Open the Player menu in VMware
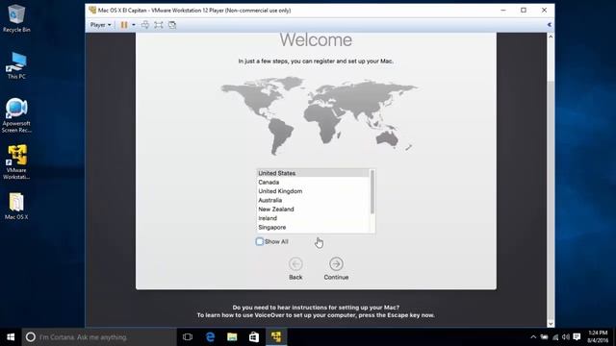 point(100,25)
